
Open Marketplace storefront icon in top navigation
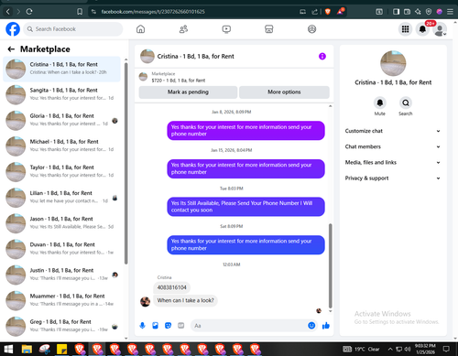[268, 29]
